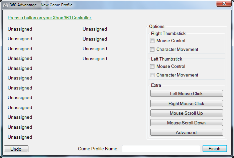Viewport: 234px width, 158px height.
Task: Click the Undo button
Action: pos(16,149)
